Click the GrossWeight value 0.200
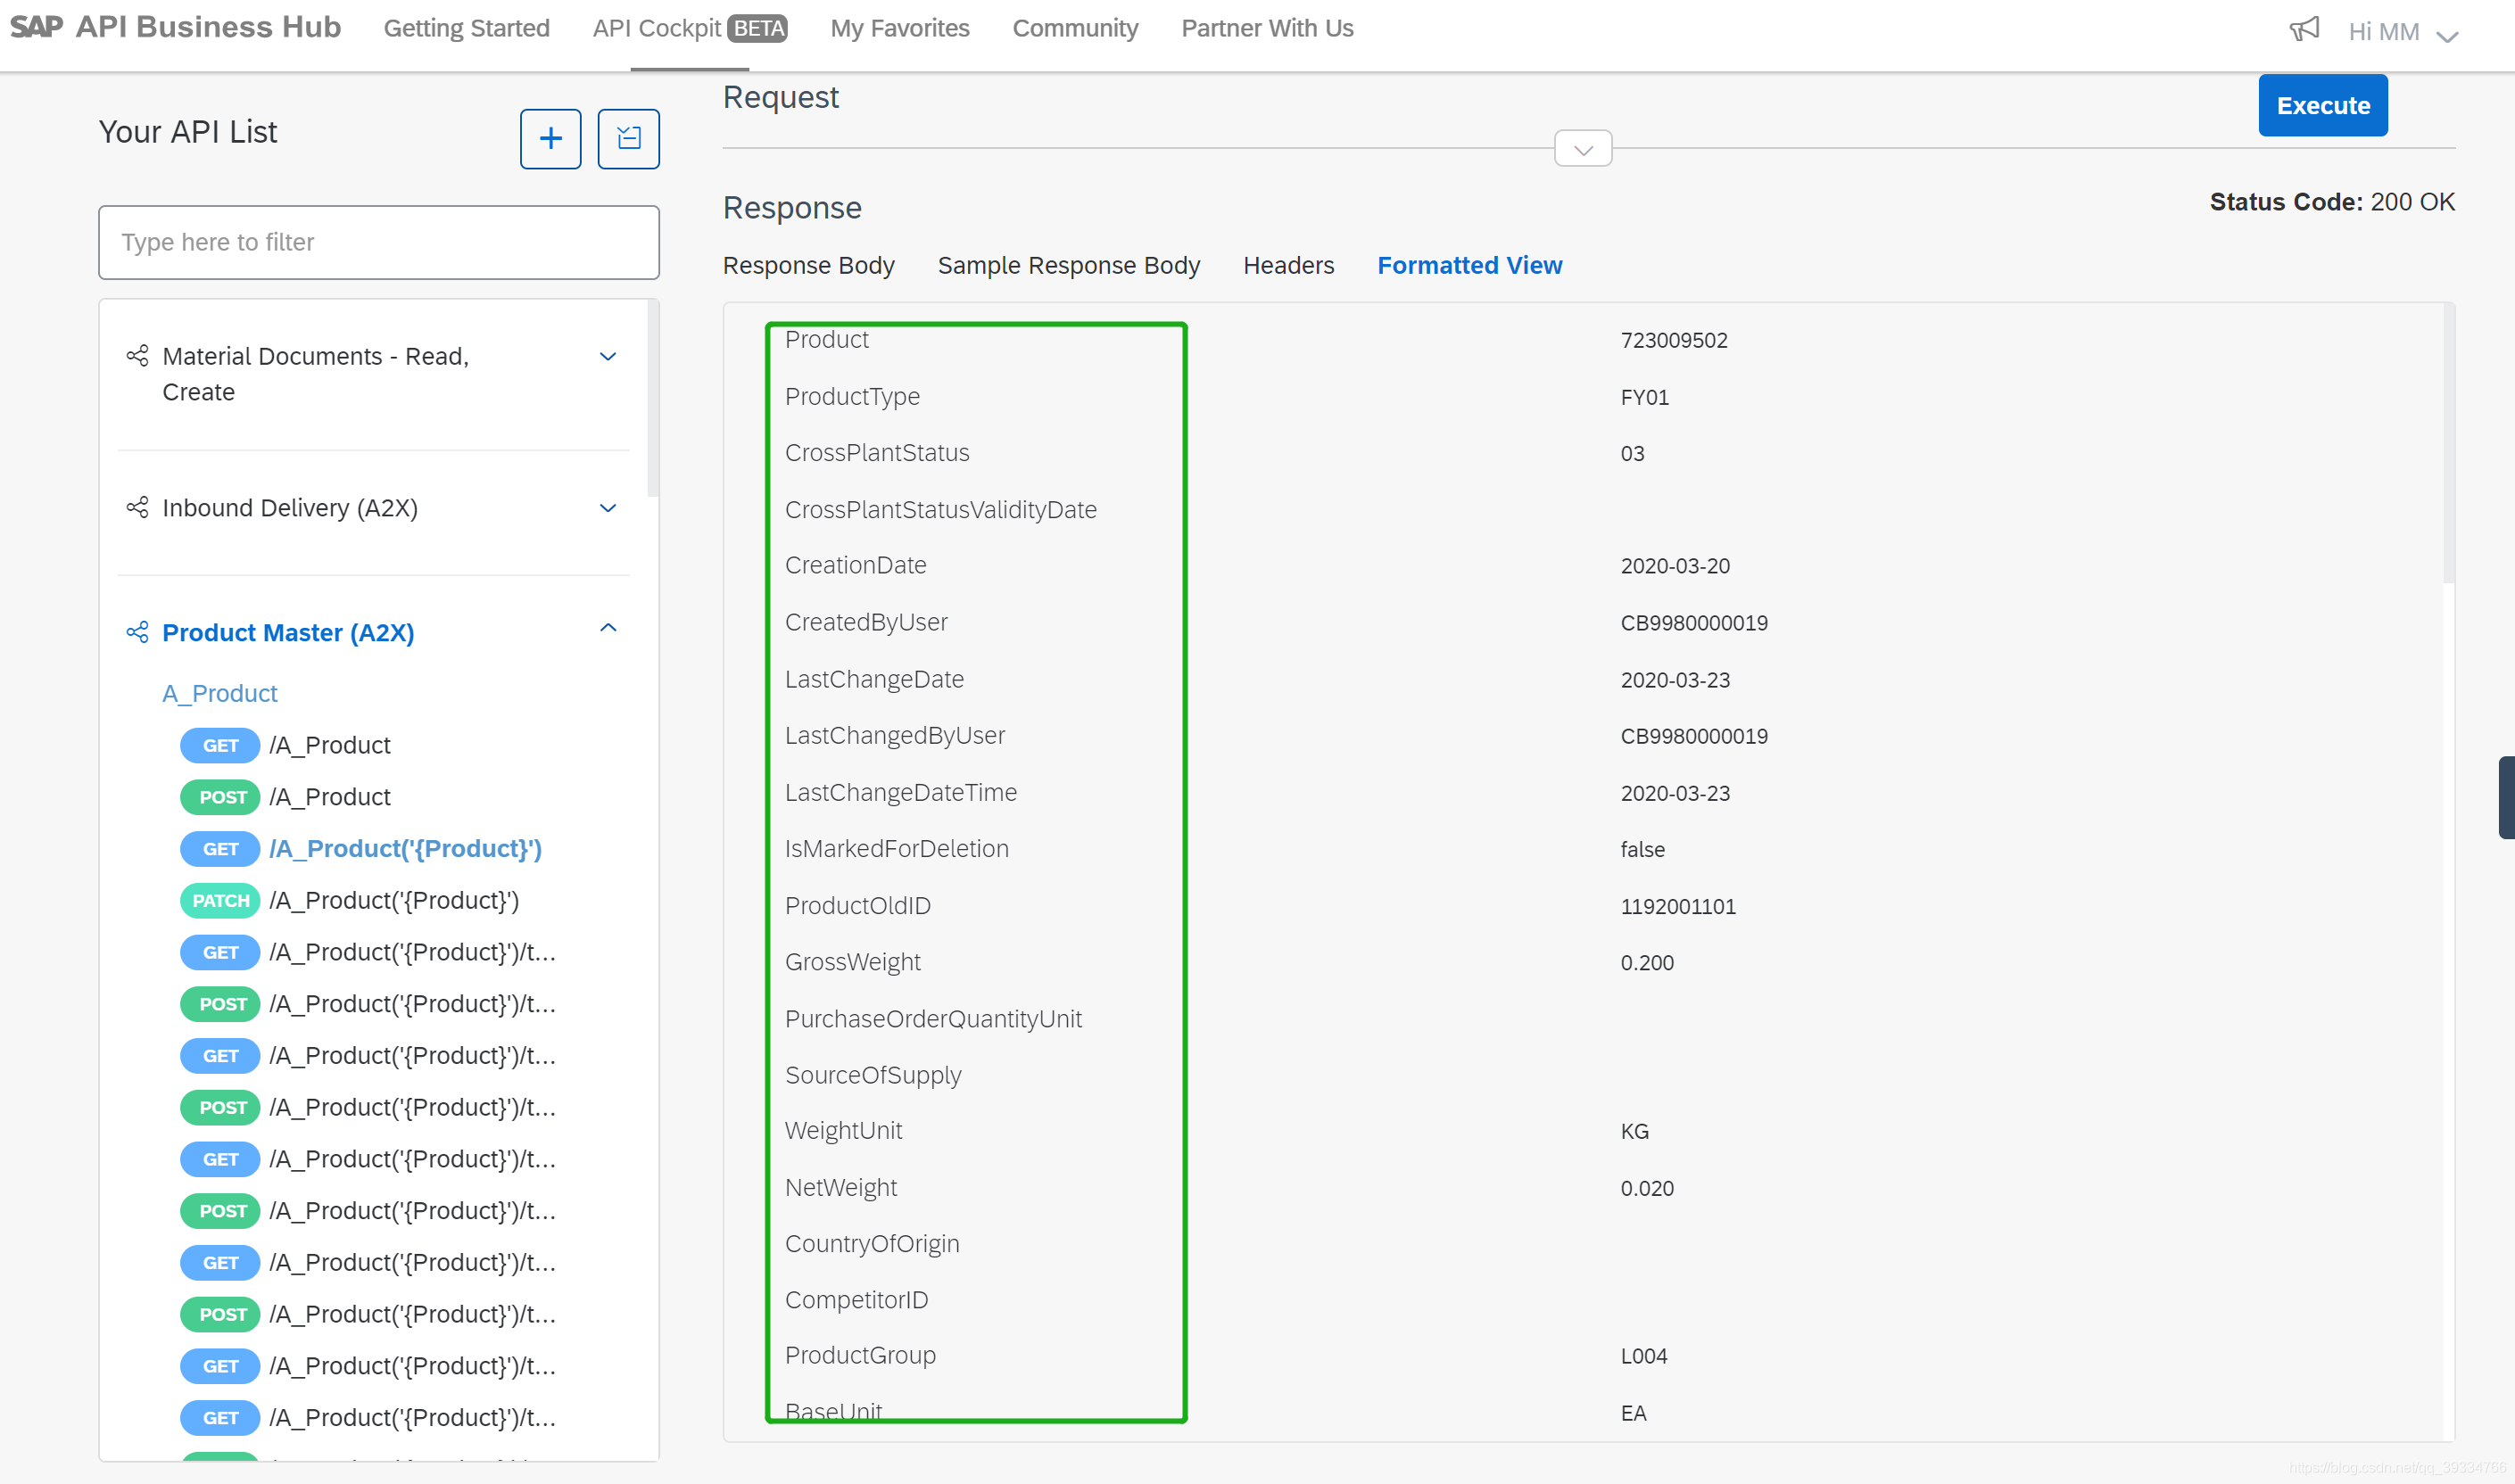2515x1484 pixels. point(1646,962)
